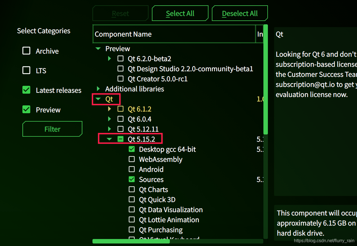This screenshot has height=246, width=357.
Task: Select the Qt 6.0.4 row label
Action: pyautogui.click(x=140, y=119)
